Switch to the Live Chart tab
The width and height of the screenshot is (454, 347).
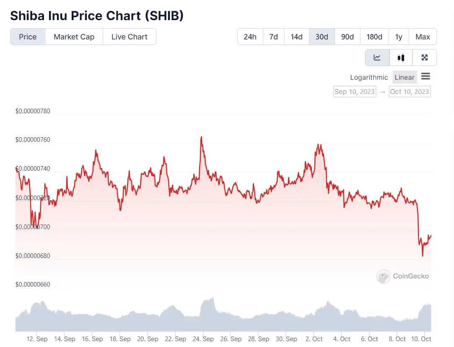[x=129, y=37]
